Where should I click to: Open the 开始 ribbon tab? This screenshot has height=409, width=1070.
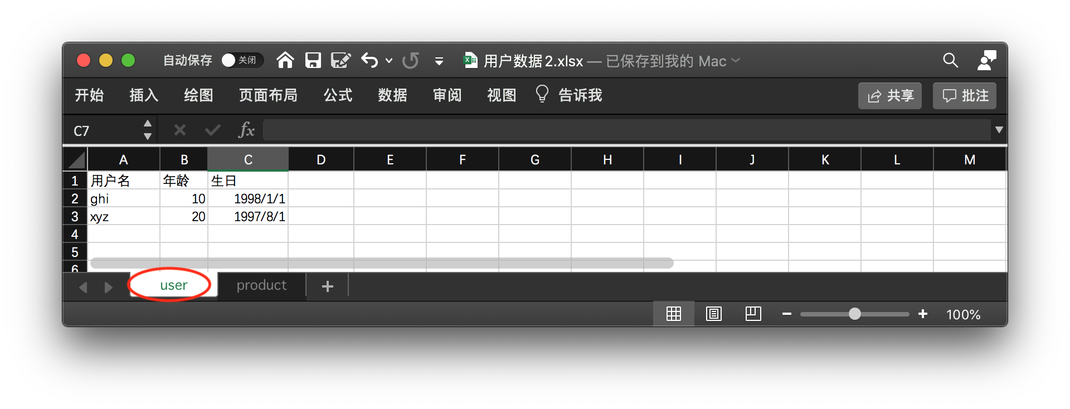pyautogui.click(x=90, y=95)
